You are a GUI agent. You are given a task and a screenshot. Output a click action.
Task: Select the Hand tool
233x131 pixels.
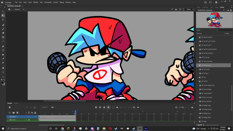(x=3, y=68)
